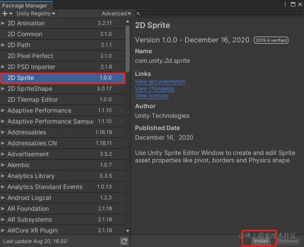The width and height of the screenshot is (304, 247).
Task: Click Version 1.0.0 - December 16, 2020 text
Action: (192, 40)
